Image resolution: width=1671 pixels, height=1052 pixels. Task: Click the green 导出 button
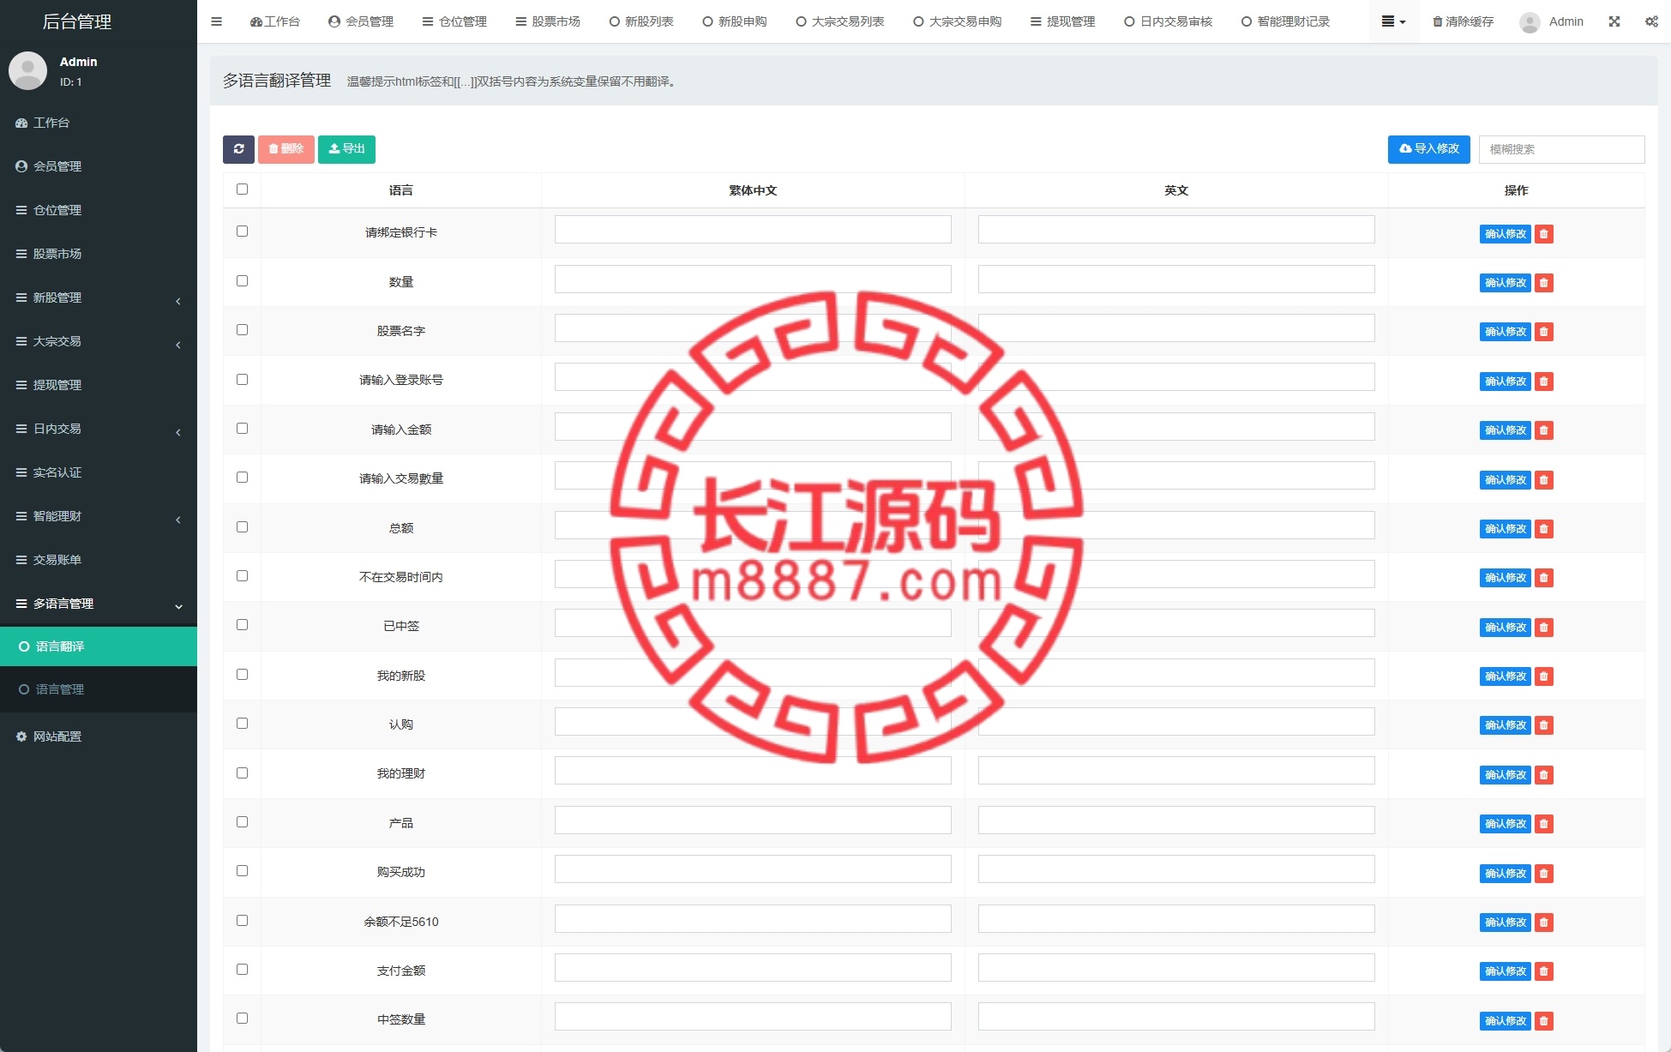click(346, 149)
